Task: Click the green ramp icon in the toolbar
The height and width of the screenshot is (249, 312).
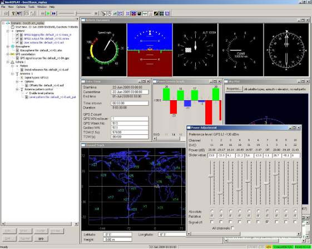Action: click(x=115, y=13)
